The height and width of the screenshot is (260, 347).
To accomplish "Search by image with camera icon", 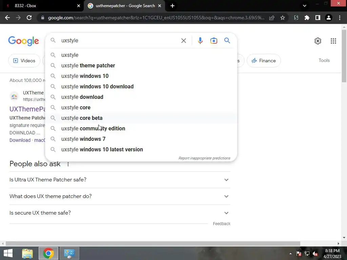I will [214, 41].
